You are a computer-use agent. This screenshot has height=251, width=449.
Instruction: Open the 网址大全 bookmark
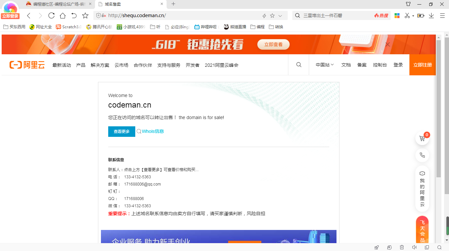tap(41, 27)
